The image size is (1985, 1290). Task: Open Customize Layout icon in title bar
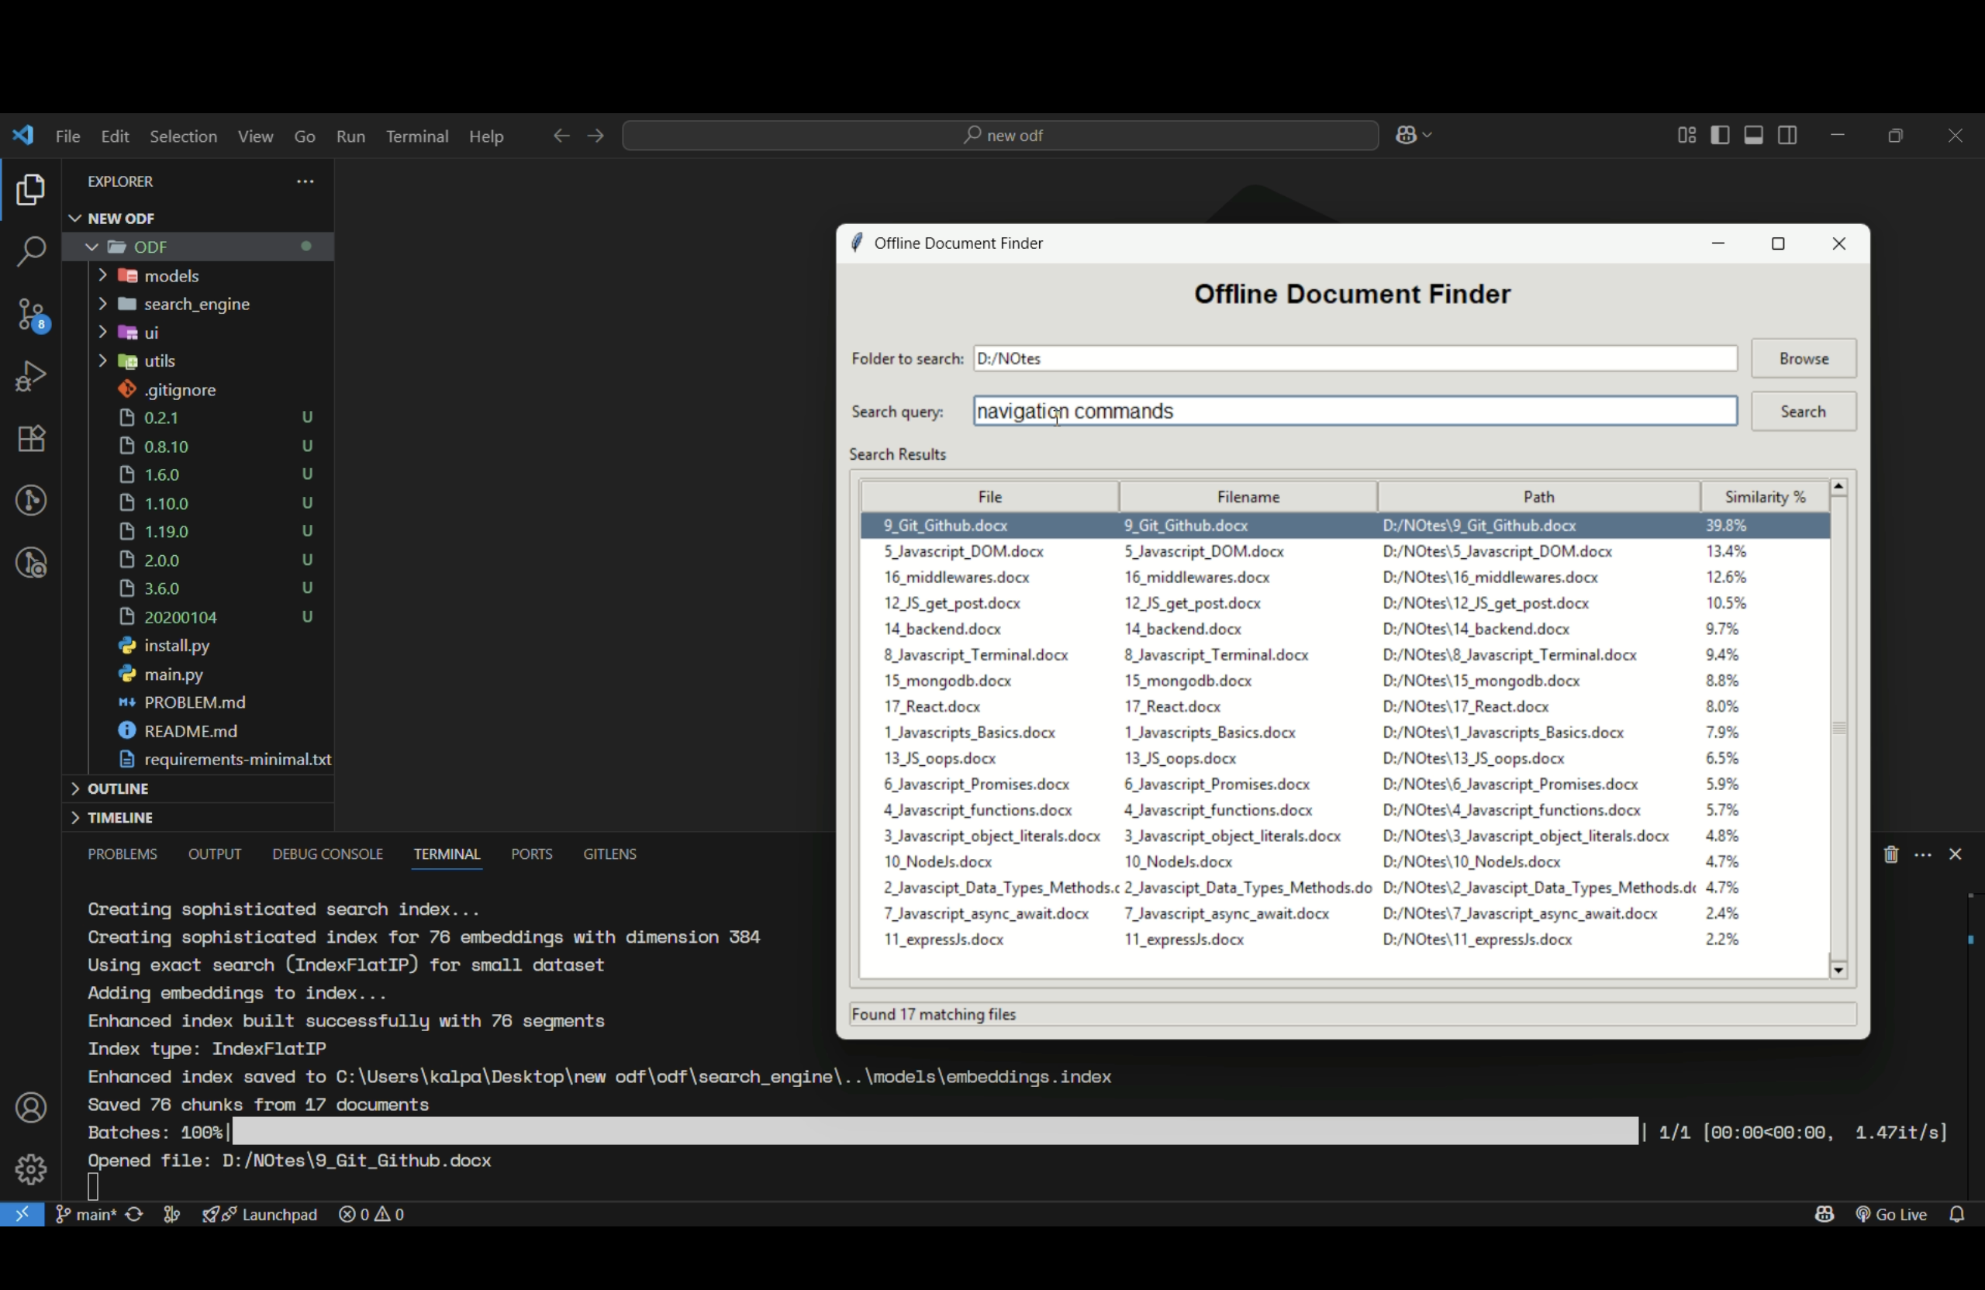[1686, 135]
